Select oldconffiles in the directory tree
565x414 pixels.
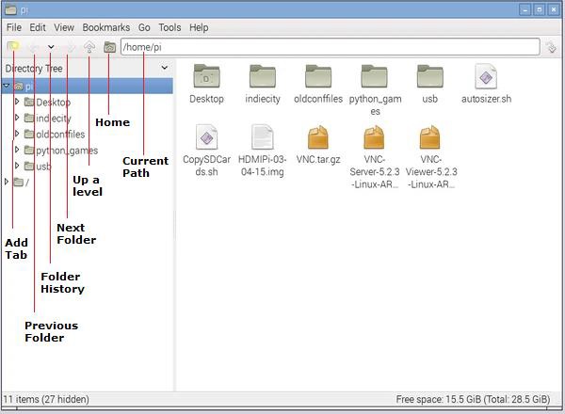pos(60,135)
